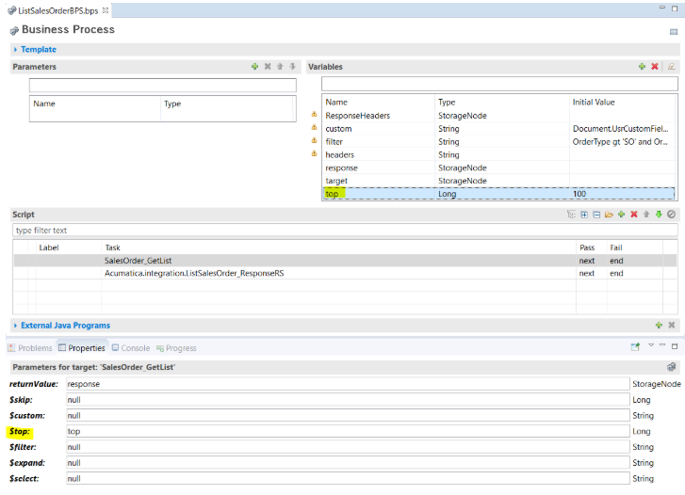Open task with Script folder icon
The image size is (685, 495).
coord(609,215)
